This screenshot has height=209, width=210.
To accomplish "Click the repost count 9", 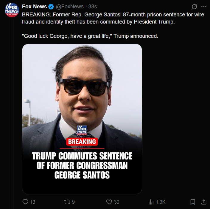I will (73, 202).
